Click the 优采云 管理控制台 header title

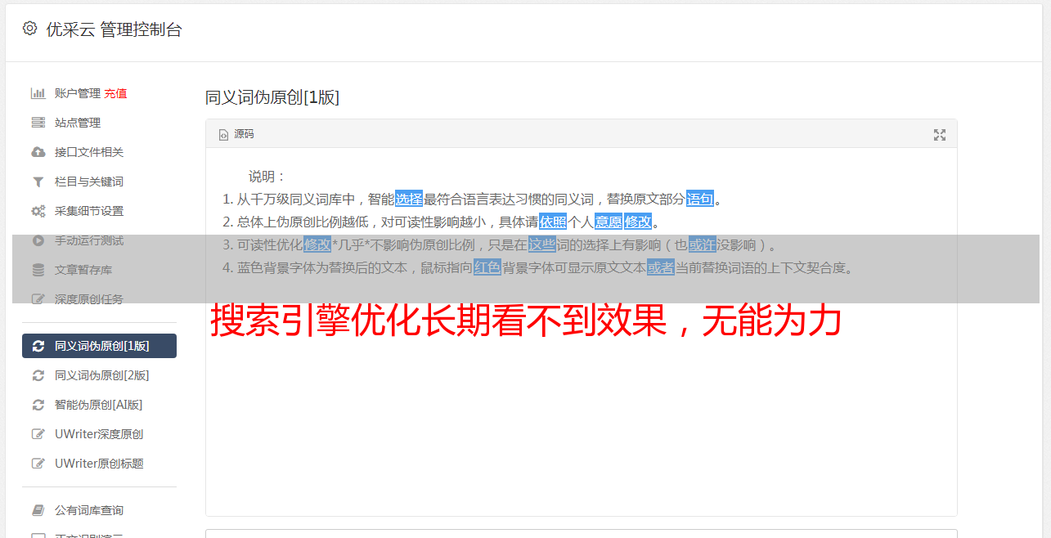pos(114,29)
